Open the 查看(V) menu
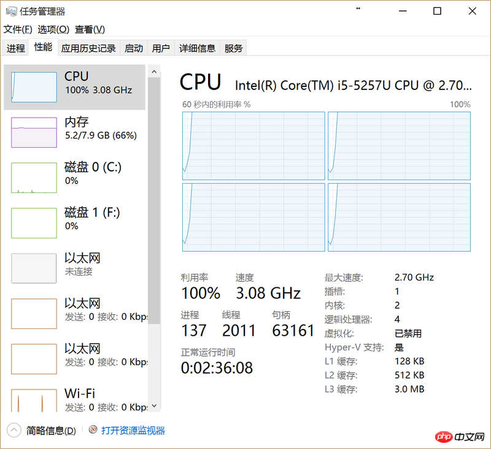Viewport: 491px width, 449px height. point(90,29)
